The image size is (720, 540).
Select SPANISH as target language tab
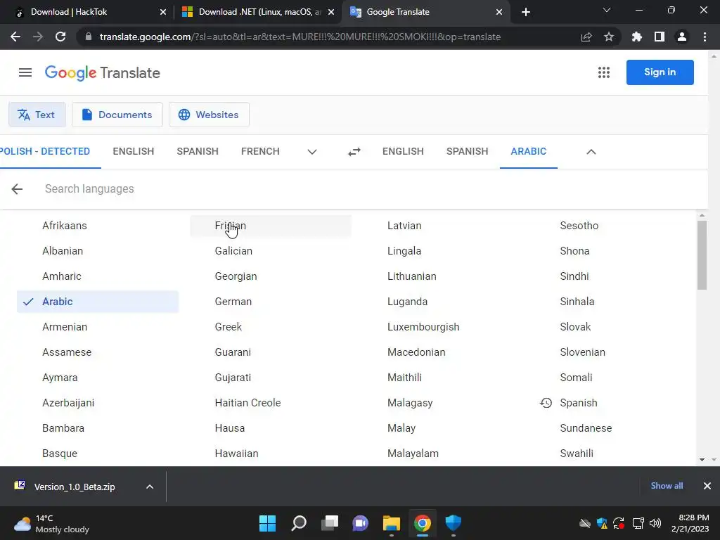pos(467,152)
